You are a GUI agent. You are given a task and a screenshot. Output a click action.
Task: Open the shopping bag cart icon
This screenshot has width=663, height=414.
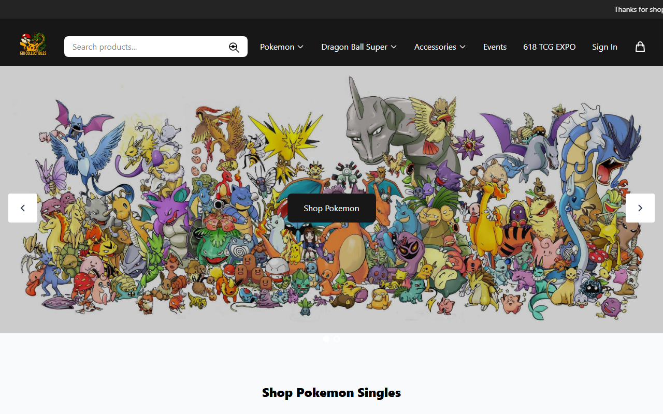640,47
